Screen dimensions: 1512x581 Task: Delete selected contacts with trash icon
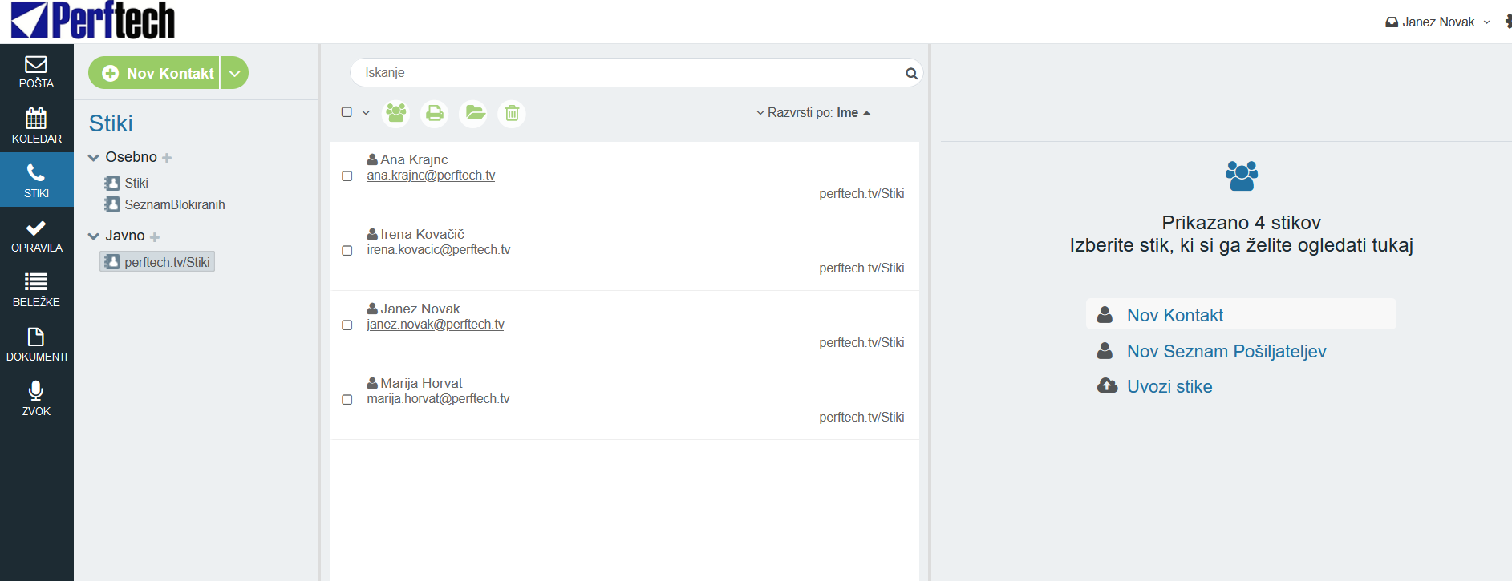point(512,113)
